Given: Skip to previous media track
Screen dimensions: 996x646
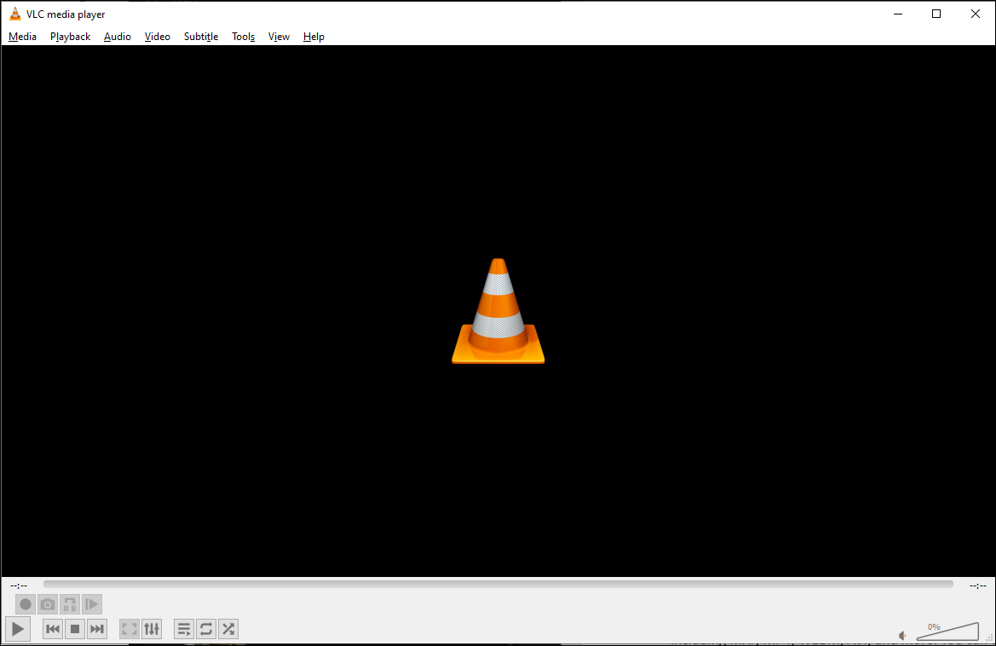Looking at the screenshot, I should point(53,629).
